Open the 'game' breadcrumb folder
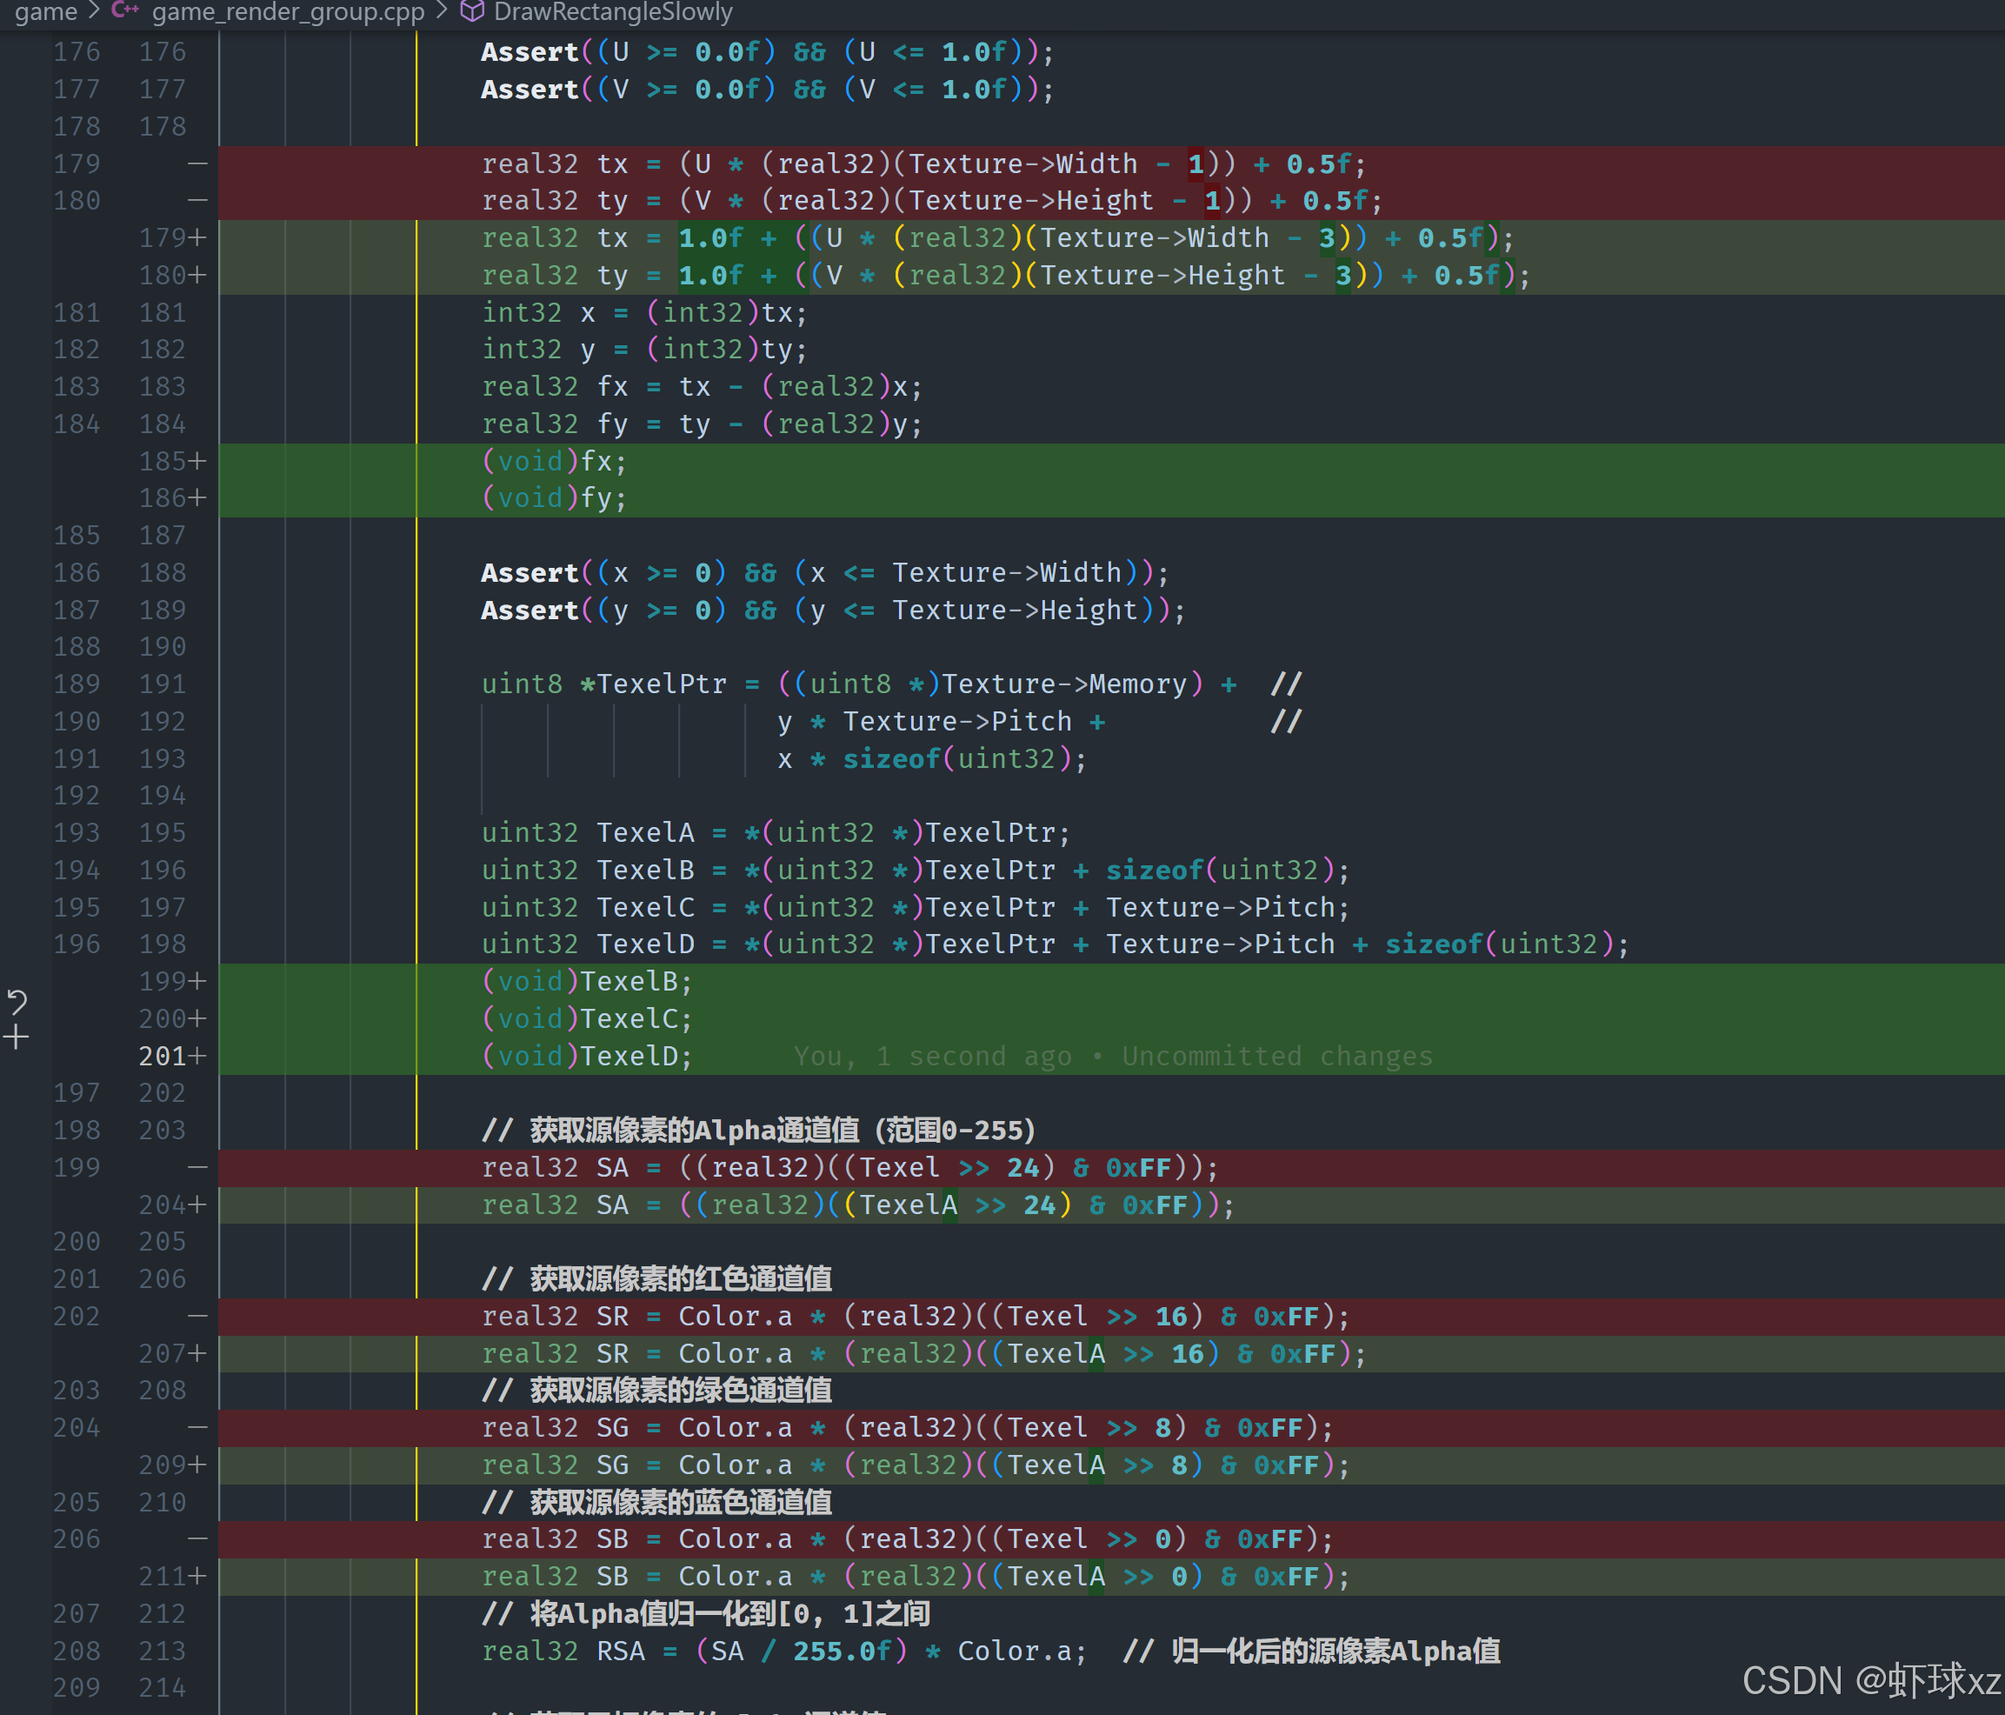The width and height of the screenshot is (2005, 1715). point(45,11)
